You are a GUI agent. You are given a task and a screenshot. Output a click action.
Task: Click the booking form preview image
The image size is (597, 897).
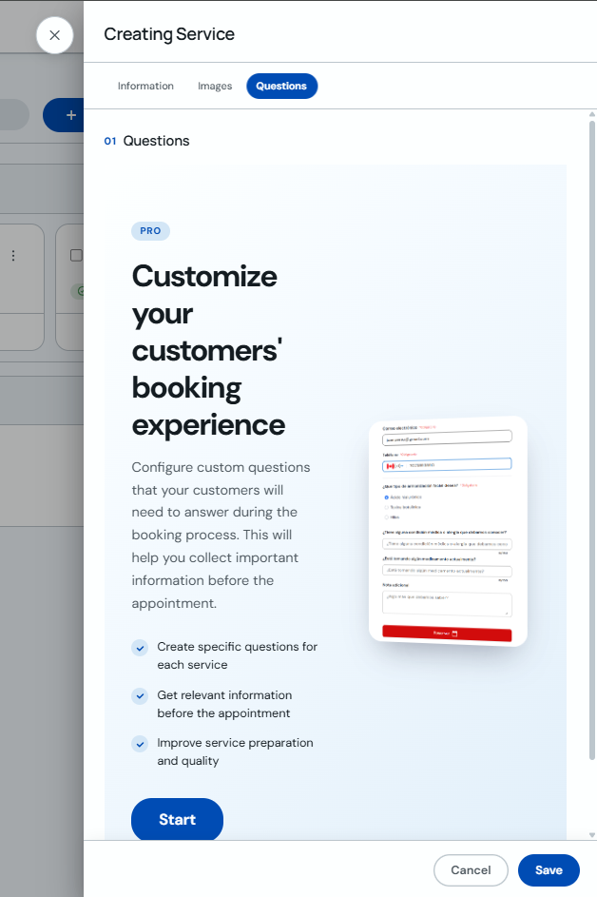point(448,531)
